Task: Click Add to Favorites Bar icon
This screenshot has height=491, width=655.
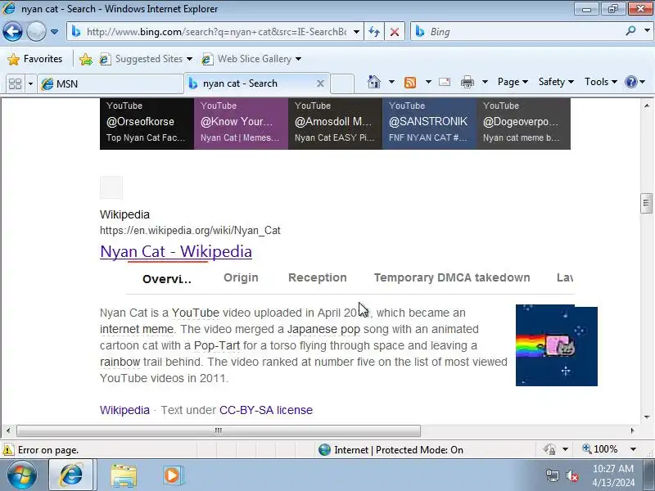Action: coord(86,59)
